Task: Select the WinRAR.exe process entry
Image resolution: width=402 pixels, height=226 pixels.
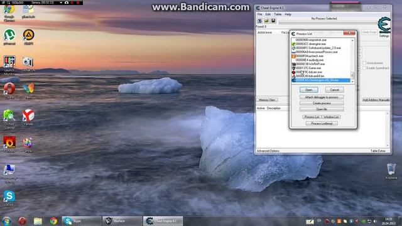Action: pyautogui.click(x=322, y=64)
